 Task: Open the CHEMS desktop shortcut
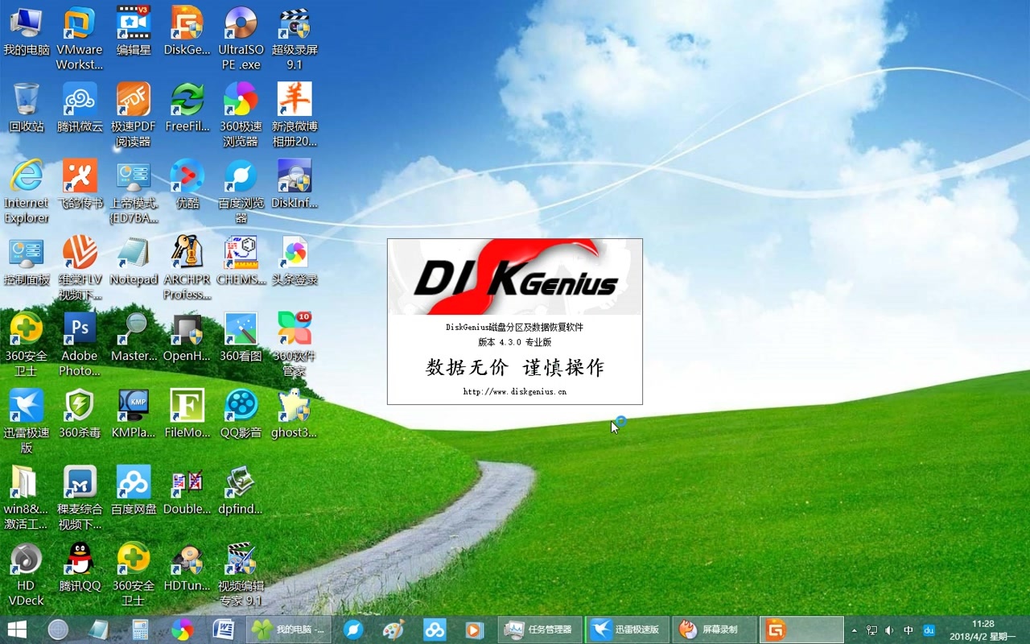tap(241, 260)
